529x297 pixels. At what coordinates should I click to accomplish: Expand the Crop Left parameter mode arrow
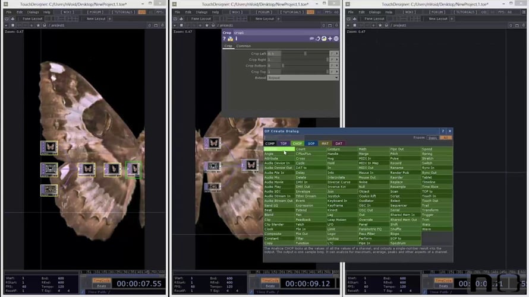coord(336,53)
